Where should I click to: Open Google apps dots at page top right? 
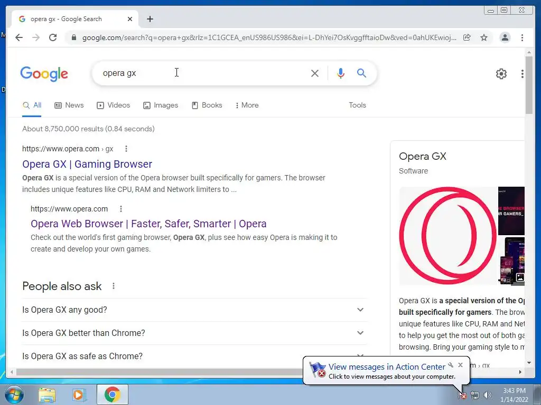click(523, 73)
